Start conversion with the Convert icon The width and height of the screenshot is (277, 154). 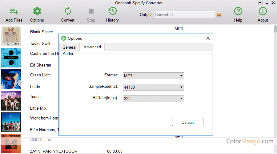point(68,12)
